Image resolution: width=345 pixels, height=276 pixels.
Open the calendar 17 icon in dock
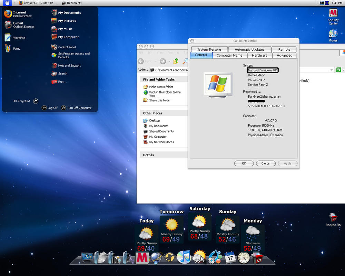pyautogui.click(x=230, y=257)
